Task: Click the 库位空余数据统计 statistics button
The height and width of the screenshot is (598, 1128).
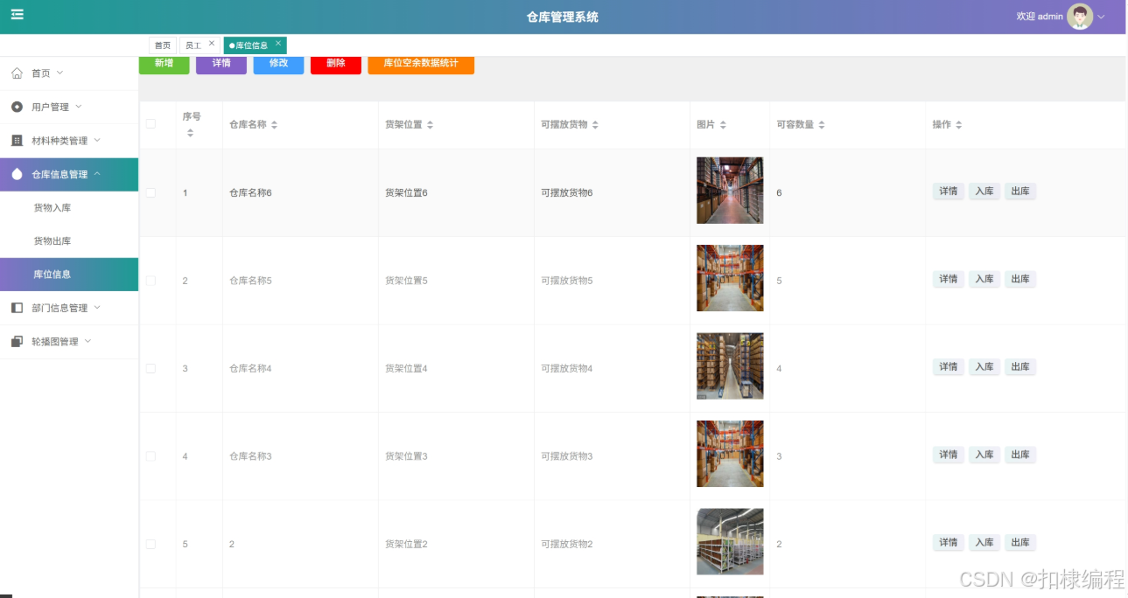Action: tap(421, 64)
